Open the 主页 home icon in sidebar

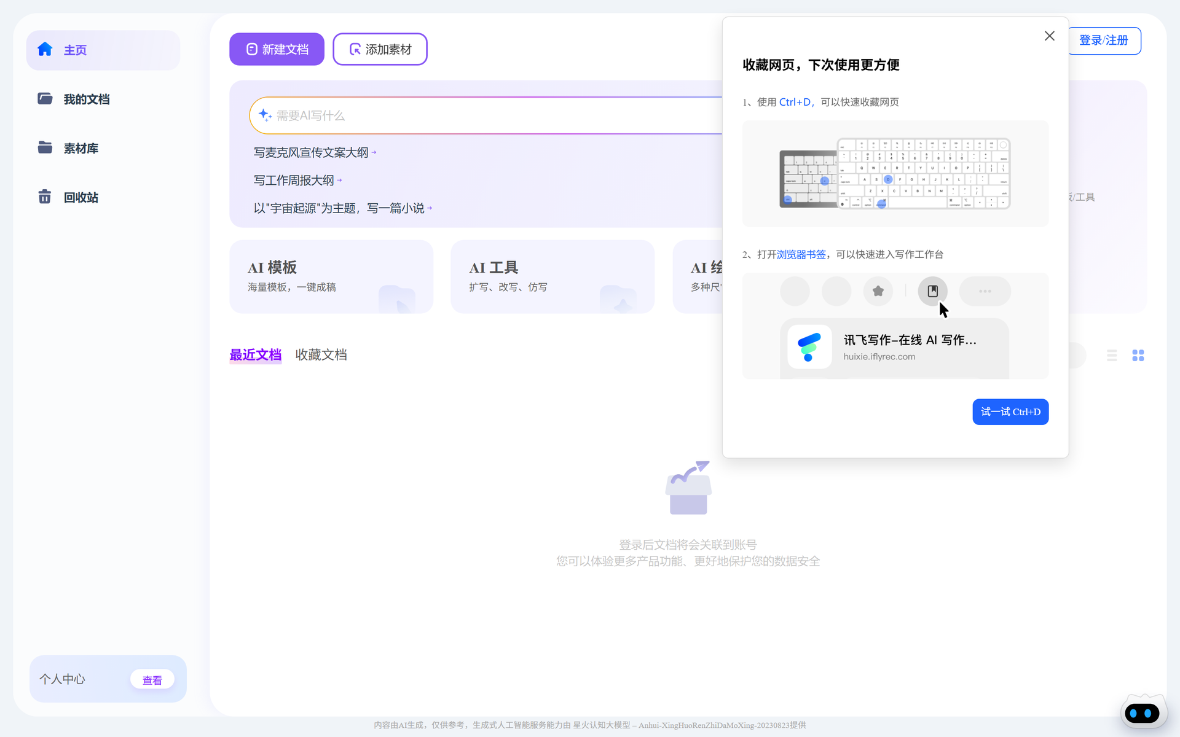pos(45,49)
